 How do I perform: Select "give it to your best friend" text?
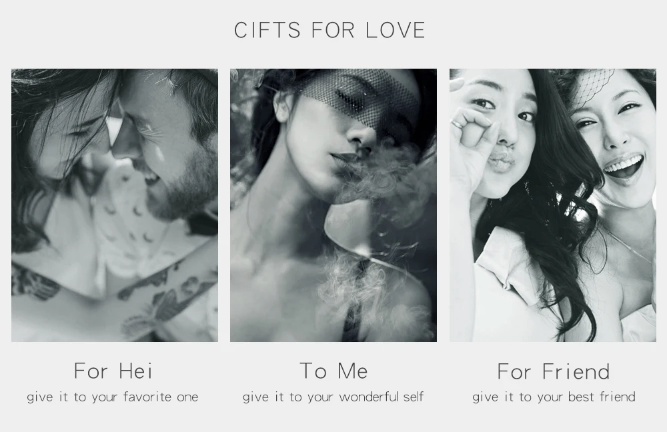554,397
